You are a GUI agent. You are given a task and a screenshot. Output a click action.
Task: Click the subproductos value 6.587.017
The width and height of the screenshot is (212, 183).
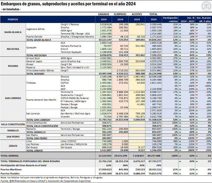pyautogui.click(x=122, y=77)
